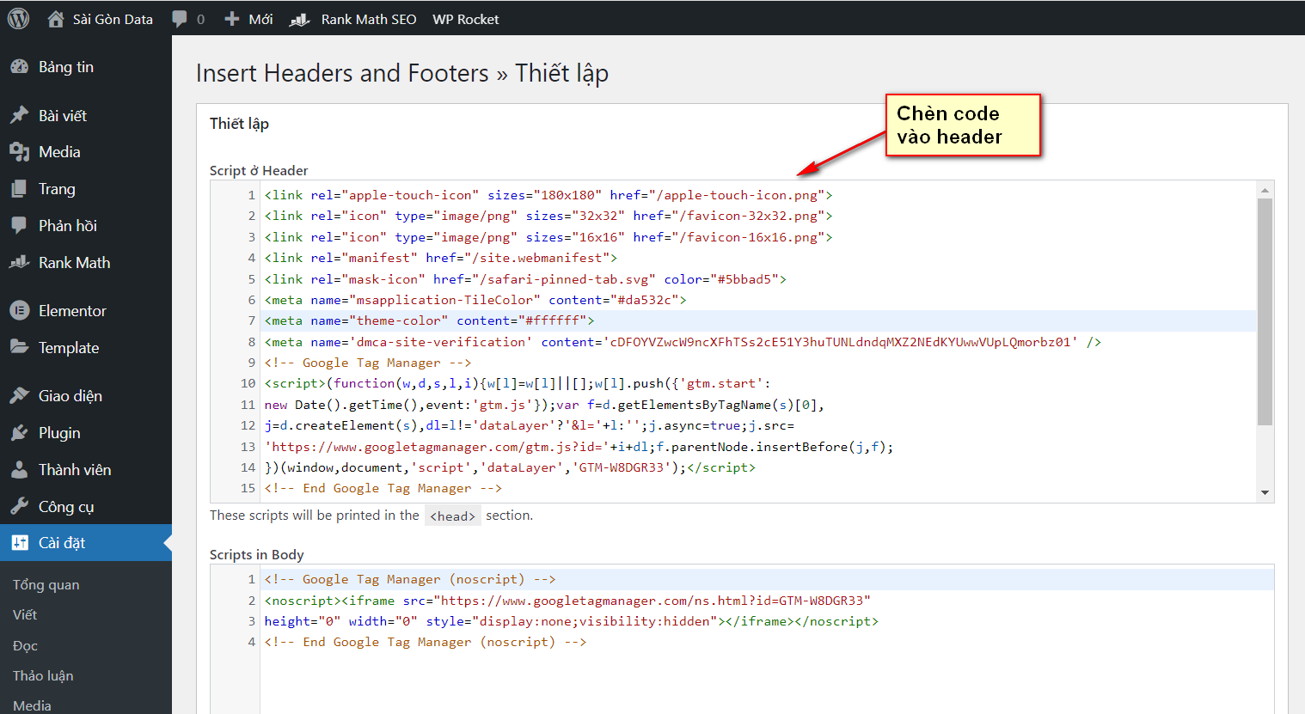
Task: Click the Thành viên user icon
Action: click(19, 470)
